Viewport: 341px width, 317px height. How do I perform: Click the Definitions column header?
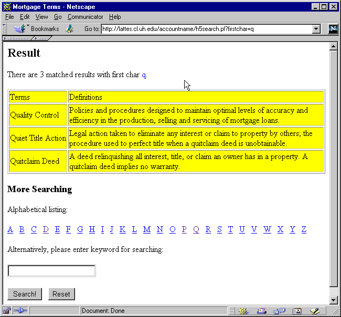point(196,97)
